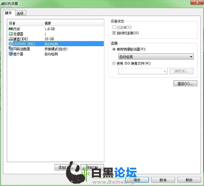Select the 硬盘(IDE) row text
This screenshot has height=186, width=204.
coord(21,39)
